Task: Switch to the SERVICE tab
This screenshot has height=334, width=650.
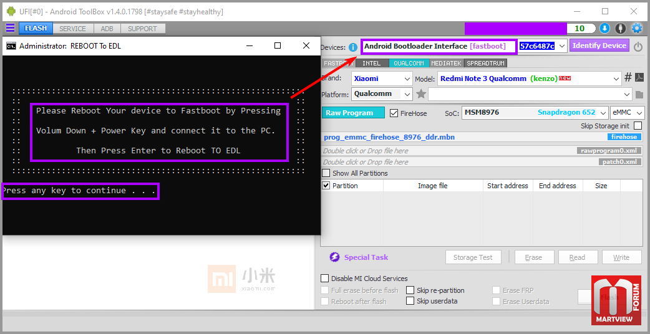Action: 72,29
